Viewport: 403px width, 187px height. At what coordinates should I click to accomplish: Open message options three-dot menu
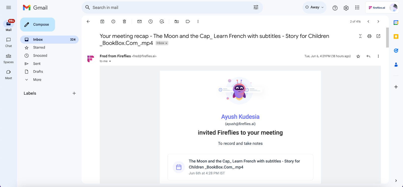coord(378,56)
